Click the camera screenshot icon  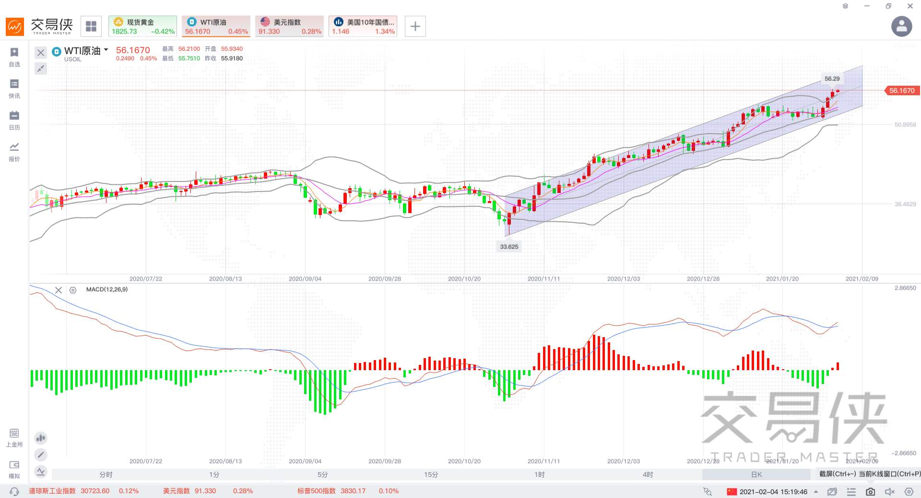870,492
